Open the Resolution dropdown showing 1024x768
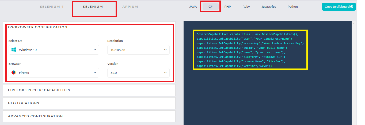The image size is (365, 125). [138, 50]
